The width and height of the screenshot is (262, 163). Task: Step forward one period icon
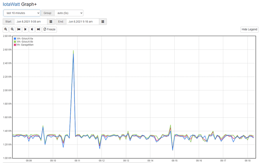coord(32,29)
